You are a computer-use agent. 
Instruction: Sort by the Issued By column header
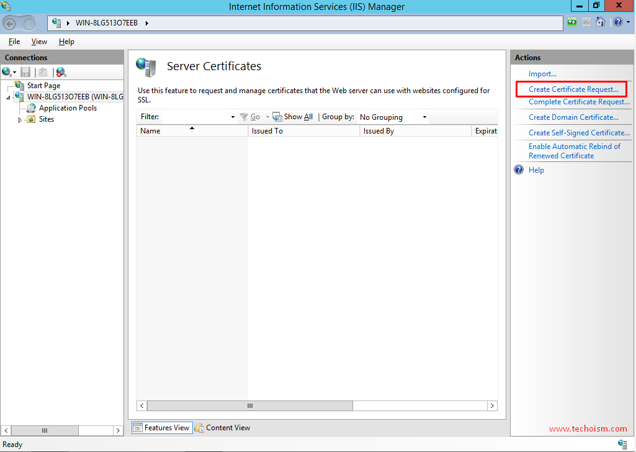tap(415, 130)
